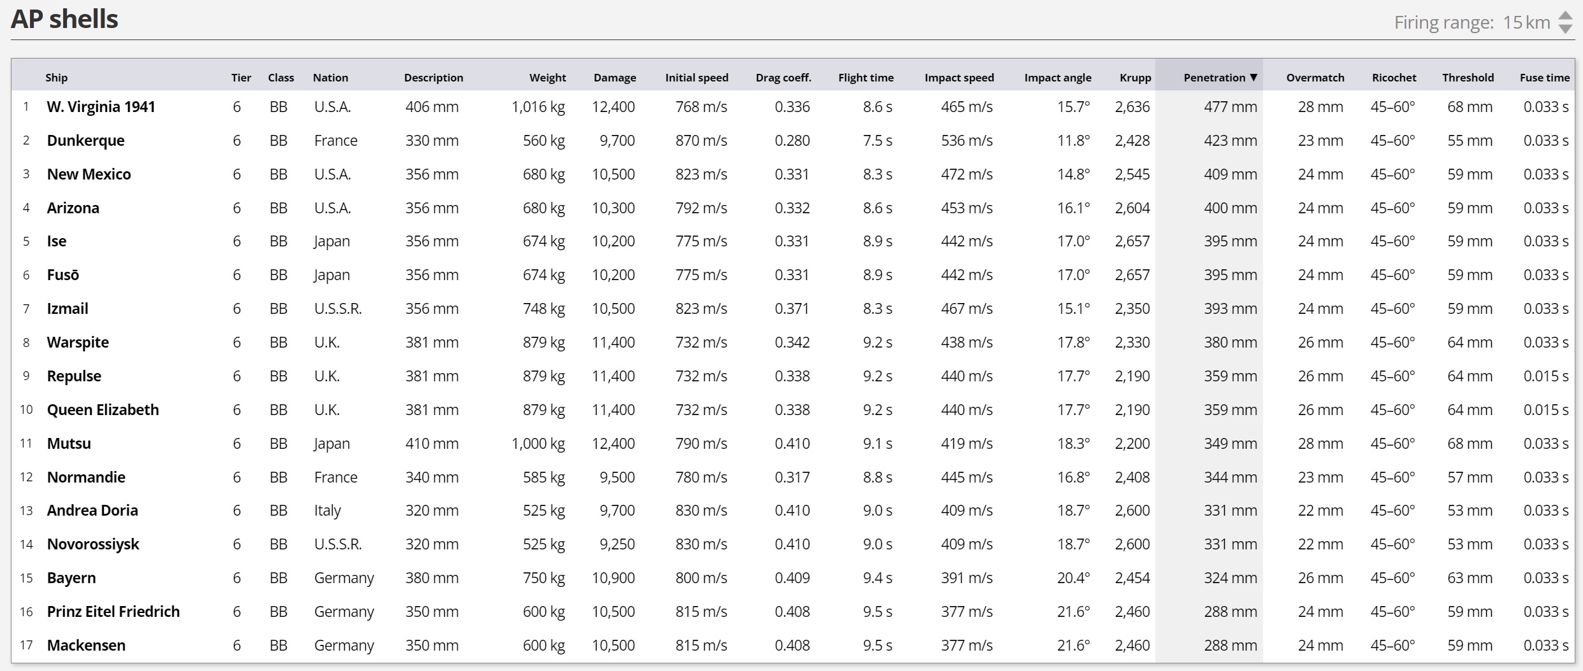Open the Queen Elizabeth ship entry
This screenshot has width=1583, height=671.
[x=103, y=410]
